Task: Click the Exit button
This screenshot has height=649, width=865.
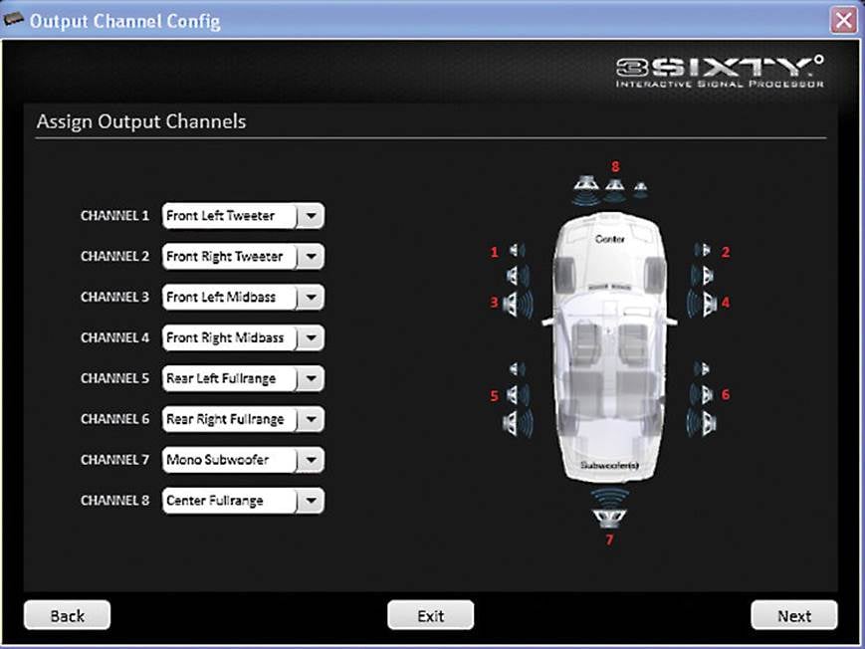Action: (430, 616)
